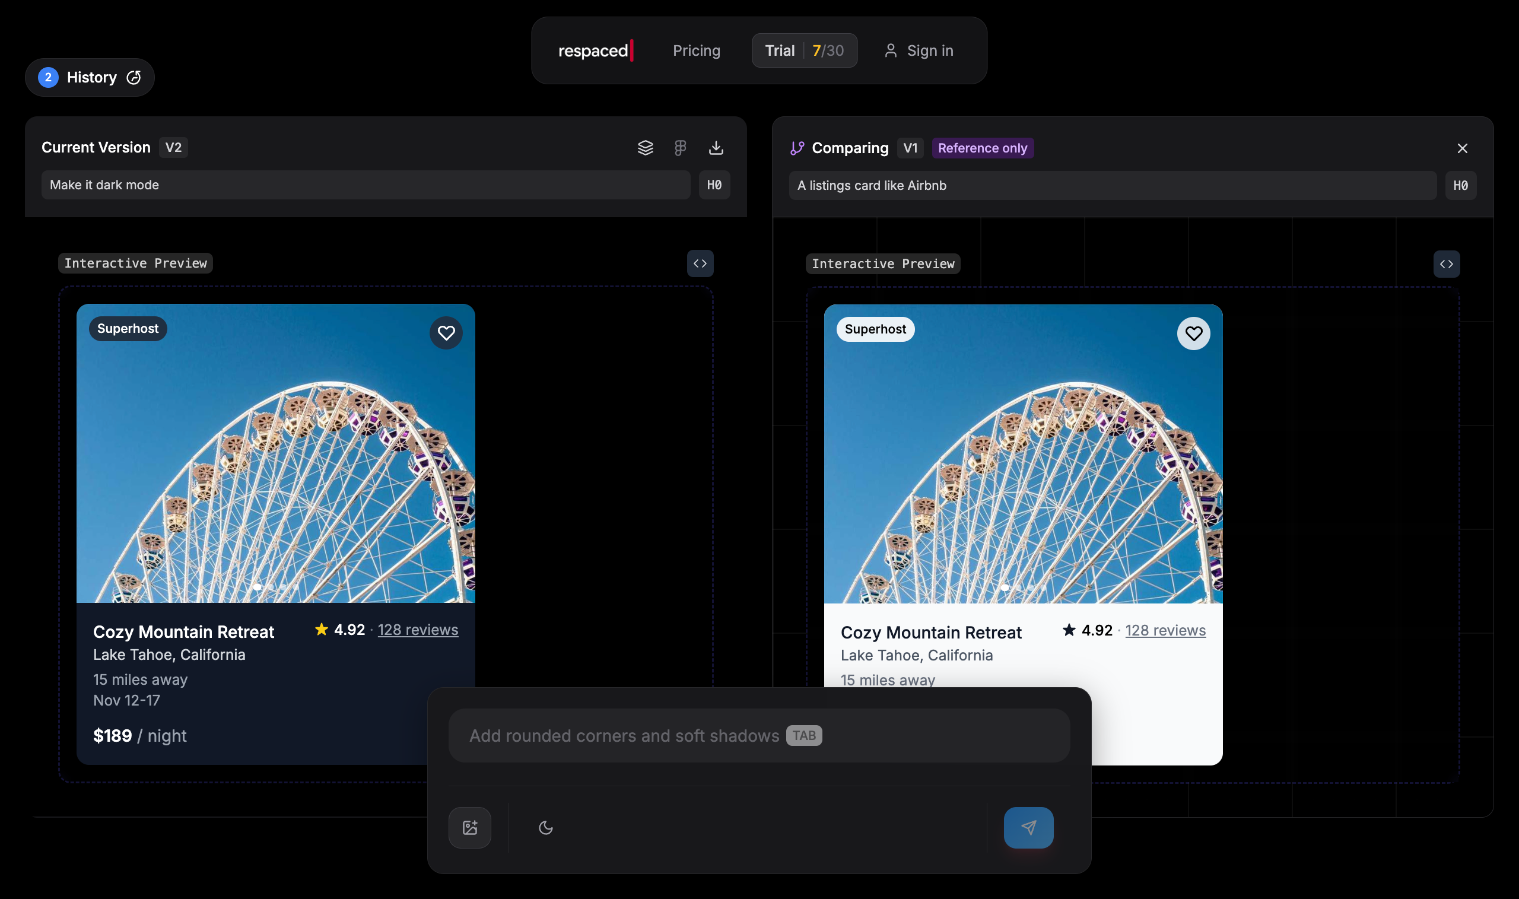Open 128 reviews link on dark card
Viewport: 1519px width, 899px height.
point(418,630)
